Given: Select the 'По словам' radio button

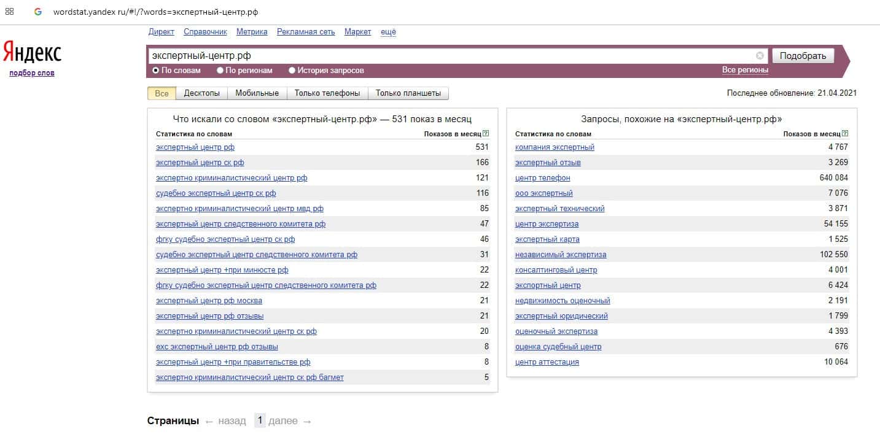Looking at the screenshot, I should tap(156, 71).
